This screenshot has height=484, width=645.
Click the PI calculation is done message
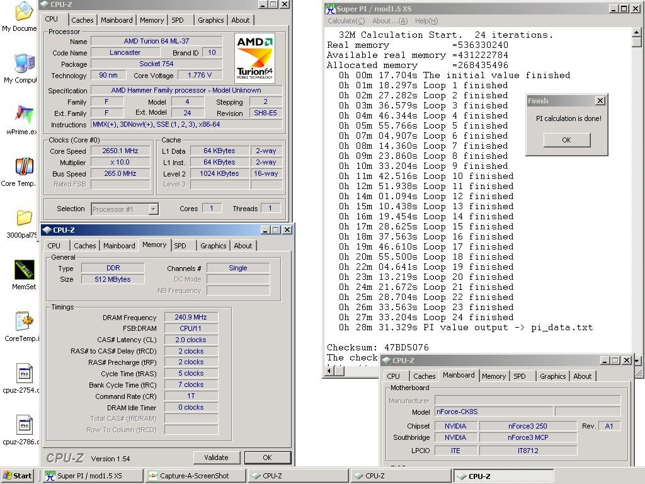coord(569,118)
